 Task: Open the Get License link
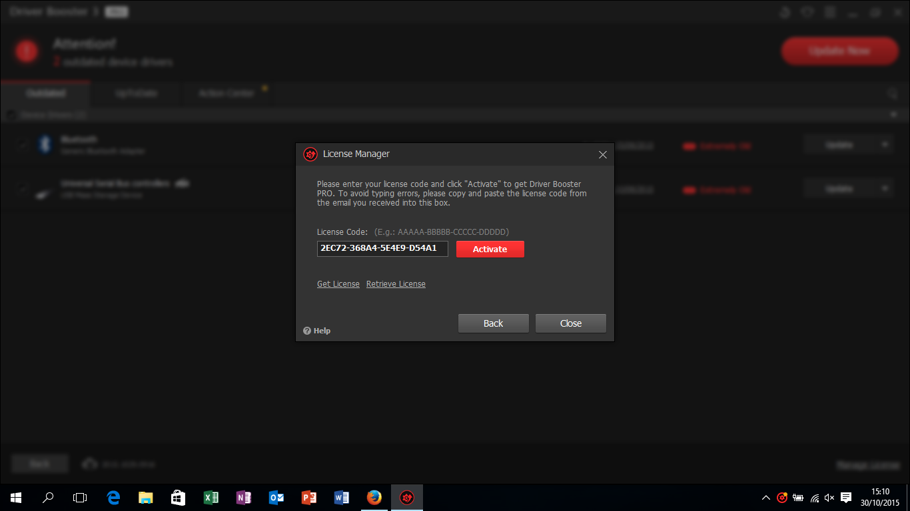tap(338, 284)
